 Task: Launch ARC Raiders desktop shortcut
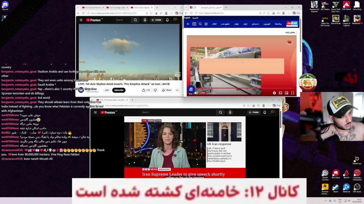[325, 6]
